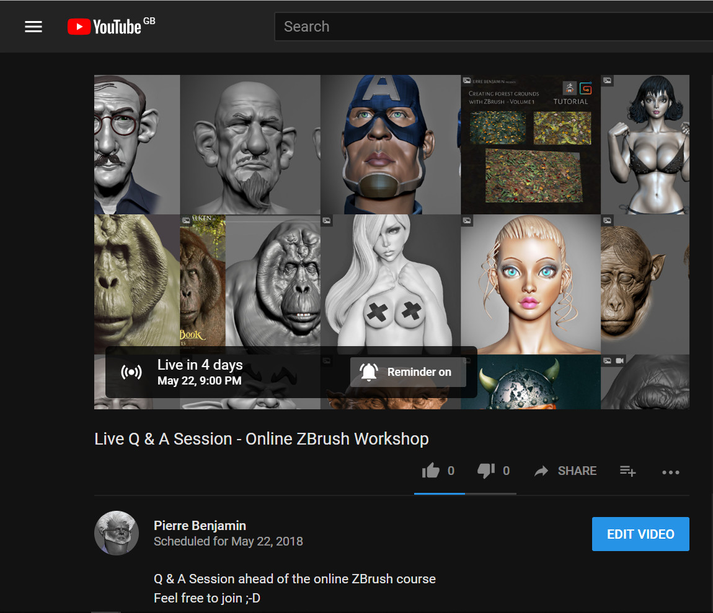
Task: Click the Captain America sculpt in the video
Action: pos(391,144)
